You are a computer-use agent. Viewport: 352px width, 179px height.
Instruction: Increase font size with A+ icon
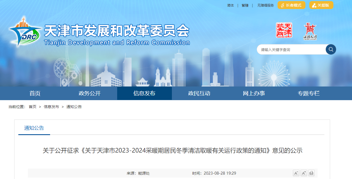click(304, 173)
